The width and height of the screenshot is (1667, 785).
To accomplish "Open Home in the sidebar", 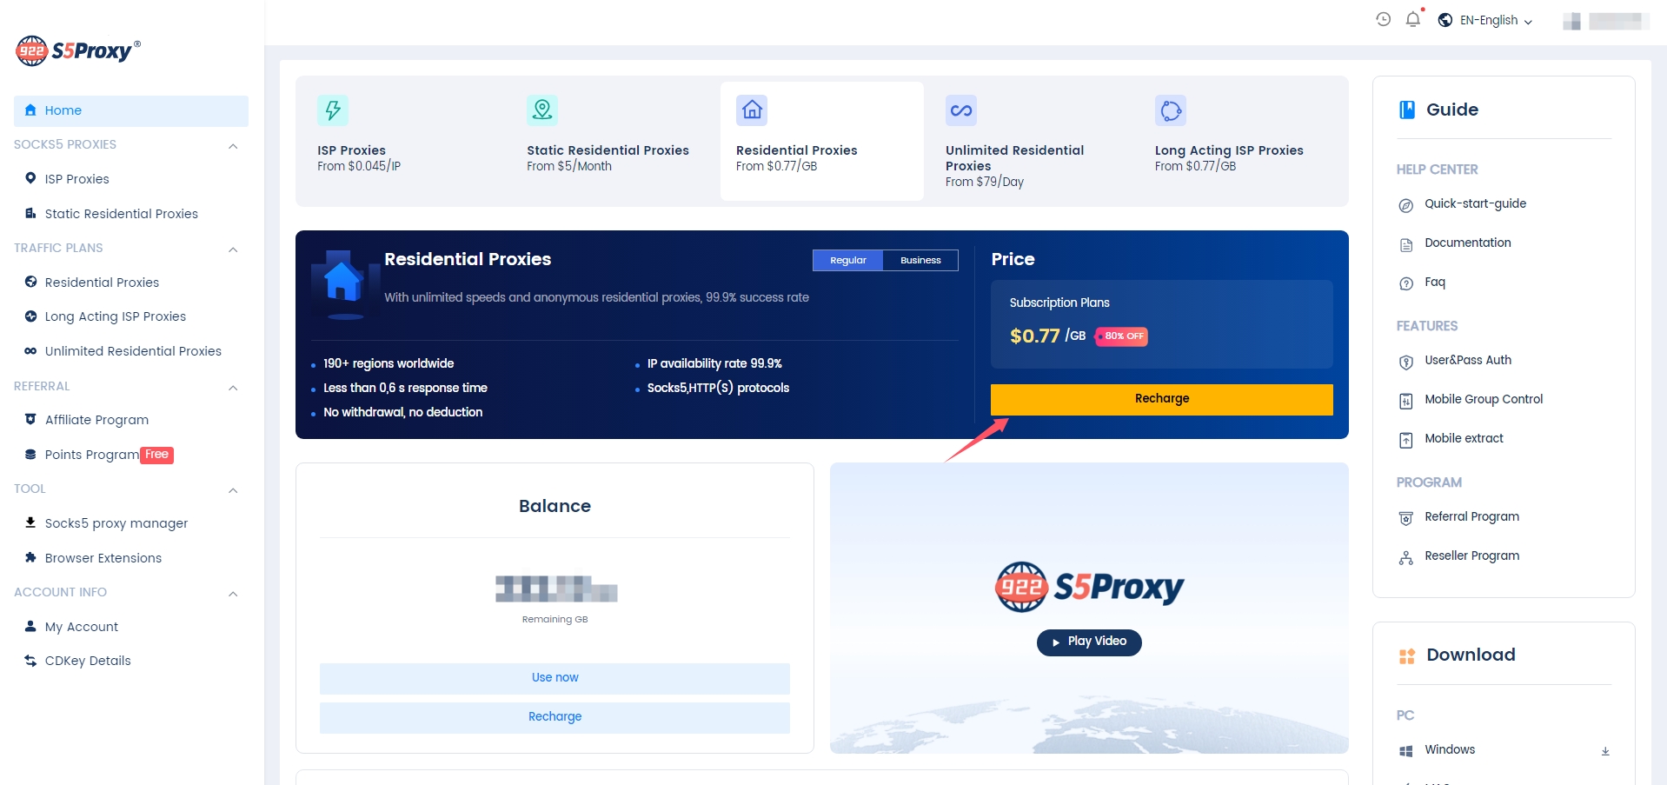I will point(63,110).
